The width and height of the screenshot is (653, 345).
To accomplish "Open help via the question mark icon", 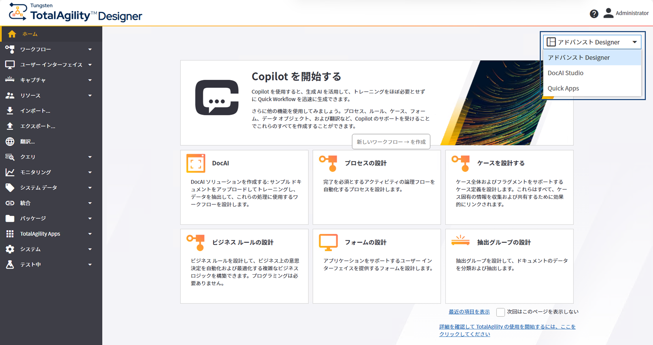I will 594,14.
